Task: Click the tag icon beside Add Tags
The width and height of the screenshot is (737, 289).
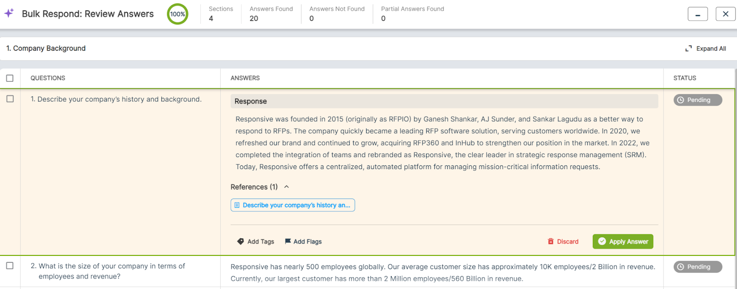Action: point(240,241)
